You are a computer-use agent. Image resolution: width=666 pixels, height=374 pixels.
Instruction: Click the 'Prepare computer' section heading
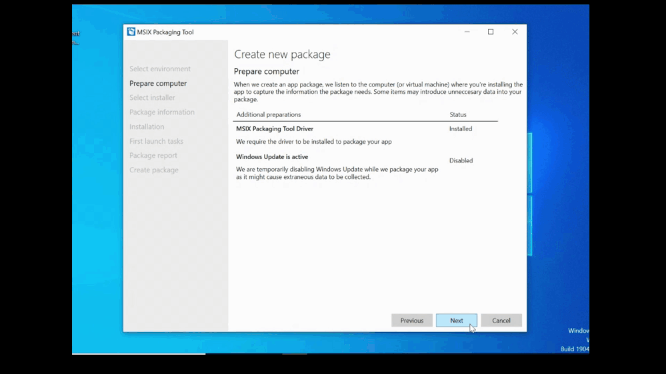point(266,71)
